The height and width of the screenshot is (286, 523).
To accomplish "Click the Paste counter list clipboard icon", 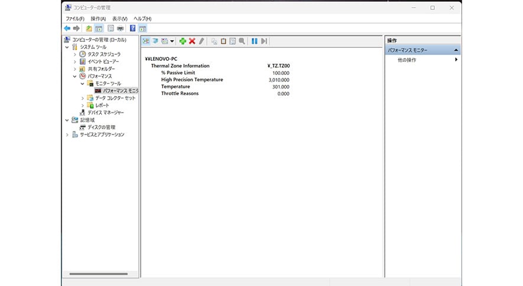I will 223,41.
